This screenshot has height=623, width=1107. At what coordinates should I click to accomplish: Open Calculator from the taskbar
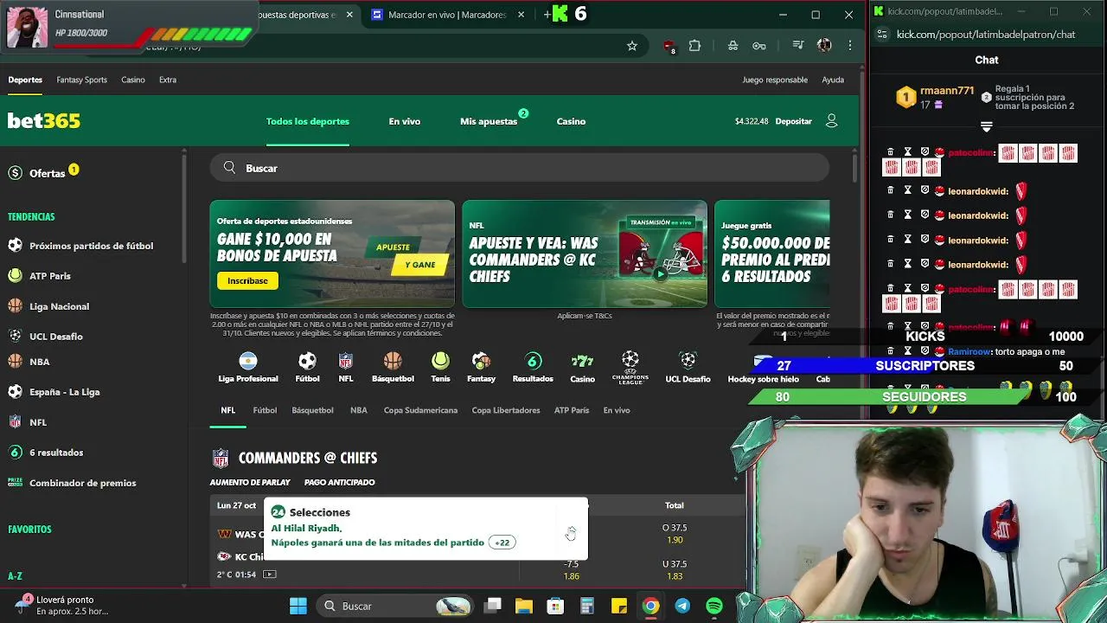coord(587,606)
